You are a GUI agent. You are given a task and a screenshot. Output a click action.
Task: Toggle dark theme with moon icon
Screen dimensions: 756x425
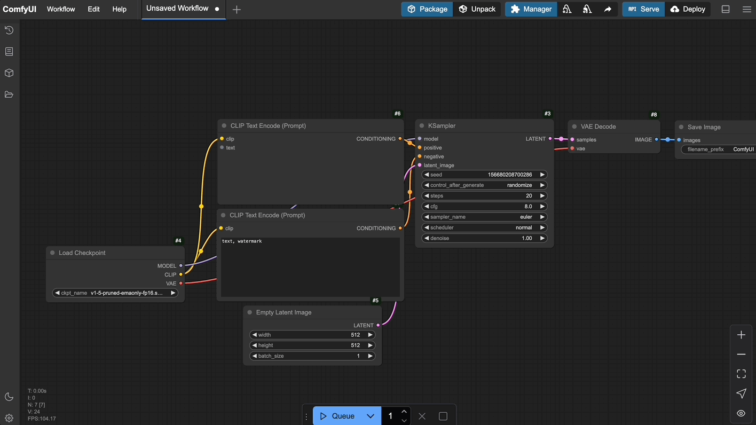tap(9, 397)
